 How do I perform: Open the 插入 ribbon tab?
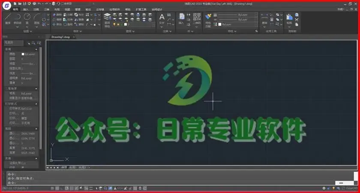click(26, 9)
